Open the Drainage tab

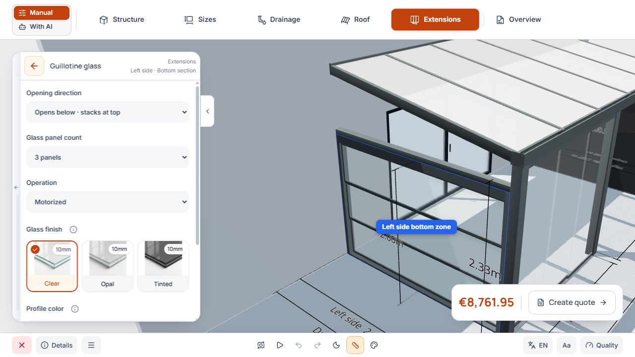pyautogui.click(x=279, y=19)
